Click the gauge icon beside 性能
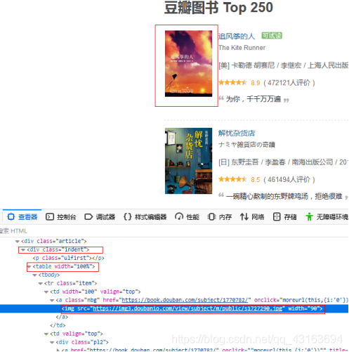 pos(179,216)
